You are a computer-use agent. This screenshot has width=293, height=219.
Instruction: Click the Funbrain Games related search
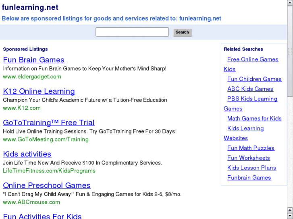tap(249, 178)
